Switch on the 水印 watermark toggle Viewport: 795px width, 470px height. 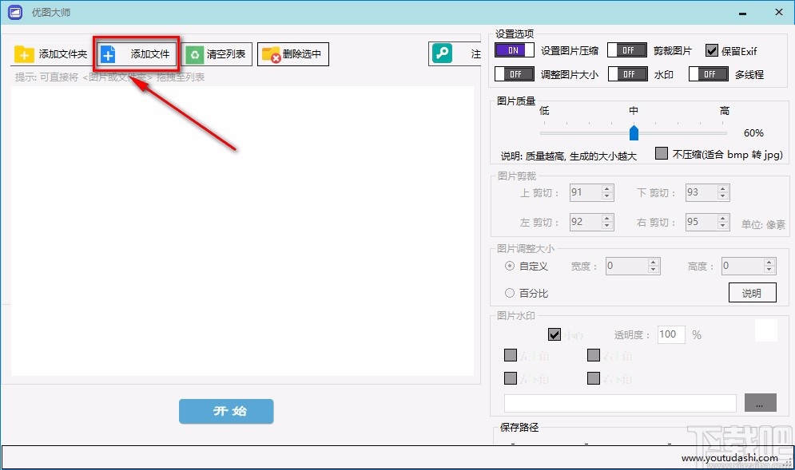[627, 73]
